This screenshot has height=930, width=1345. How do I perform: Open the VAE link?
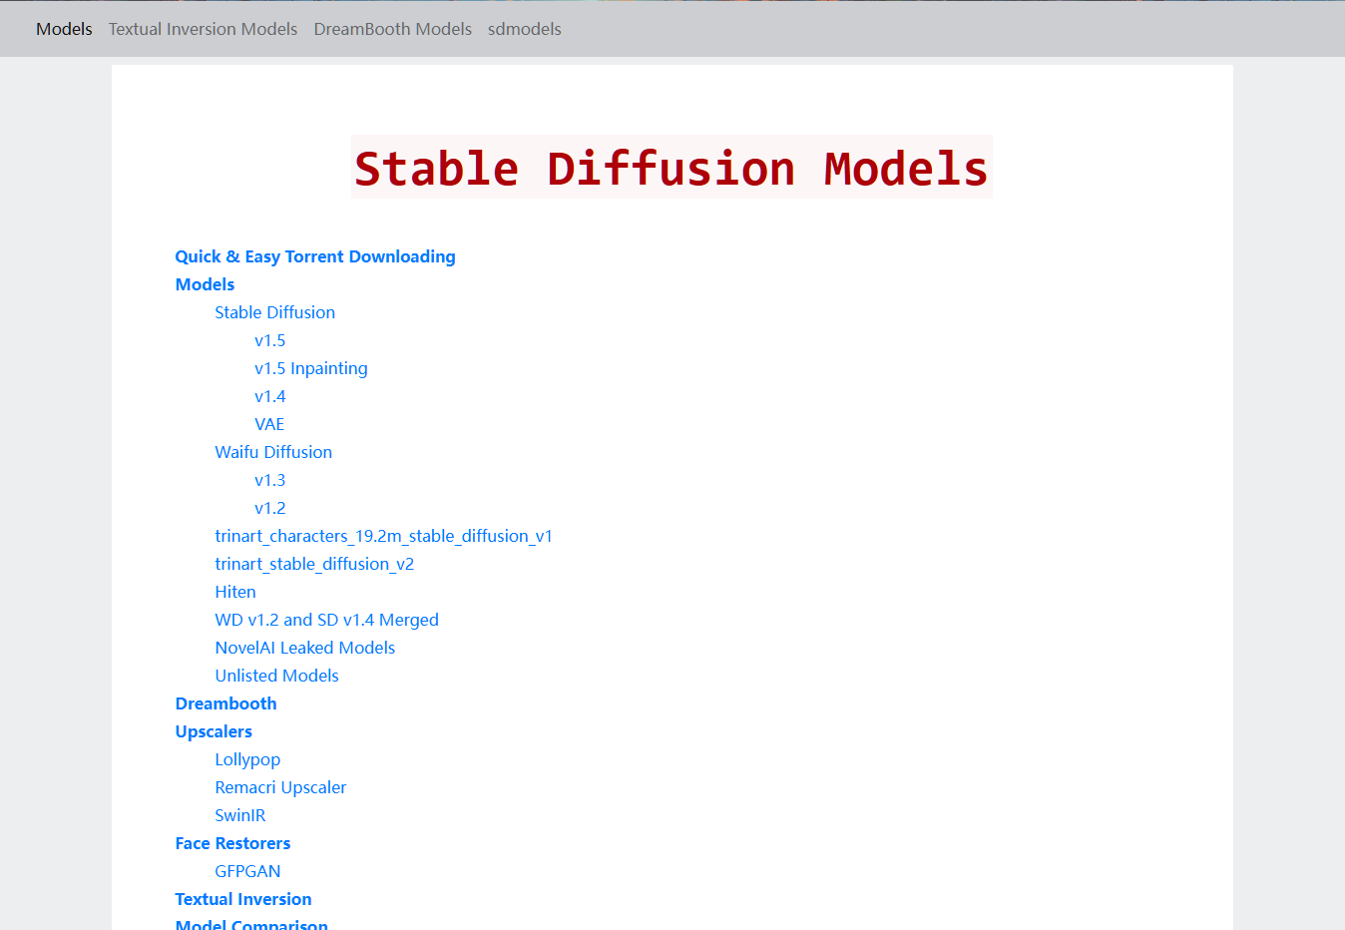click(x=269, y=424)
